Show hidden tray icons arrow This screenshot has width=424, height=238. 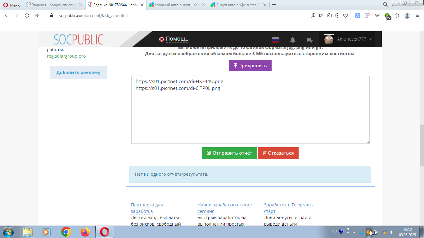[354, 232]
